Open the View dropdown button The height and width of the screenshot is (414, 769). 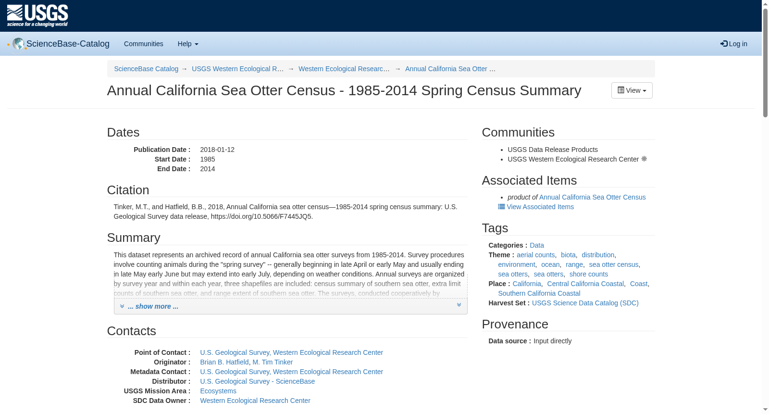pyautogui.click(x=632, y=90)
